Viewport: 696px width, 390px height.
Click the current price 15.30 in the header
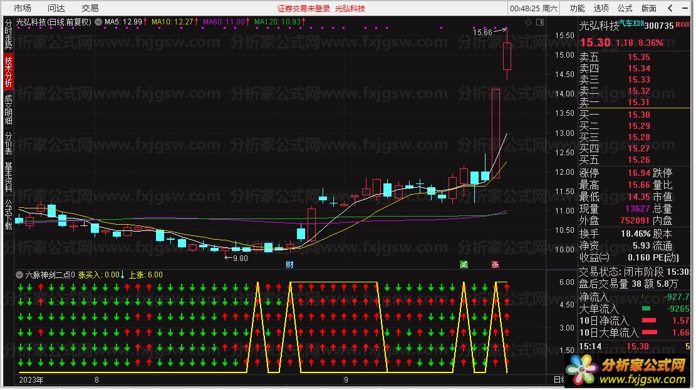[595, 43]
